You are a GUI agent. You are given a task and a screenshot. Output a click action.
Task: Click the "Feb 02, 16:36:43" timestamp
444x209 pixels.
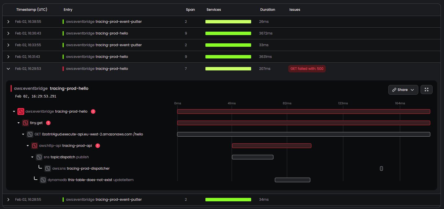click(x=28, y=33)
